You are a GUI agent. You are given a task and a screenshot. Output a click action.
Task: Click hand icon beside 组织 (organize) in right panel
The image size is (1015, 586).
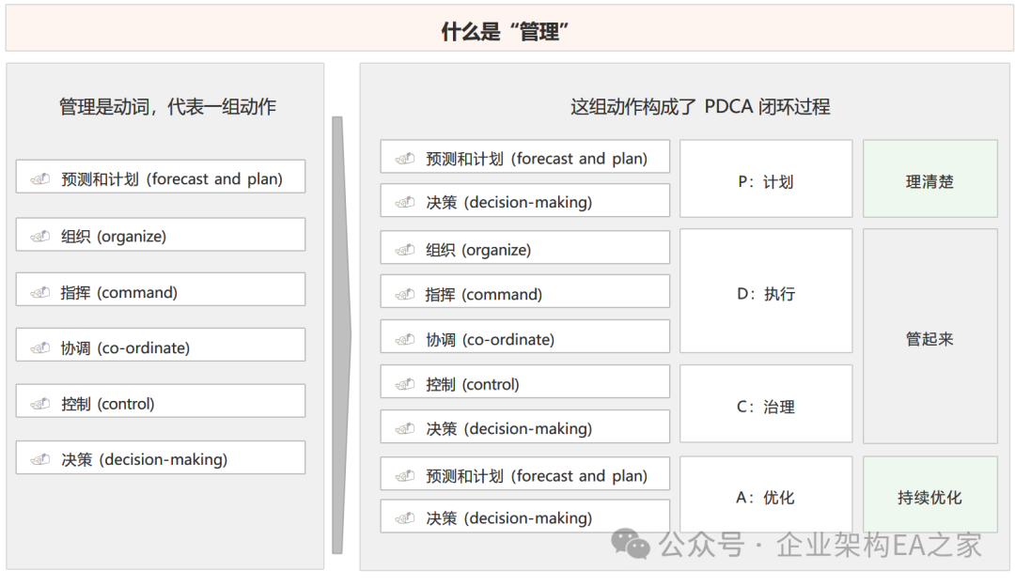pos(405,250)
